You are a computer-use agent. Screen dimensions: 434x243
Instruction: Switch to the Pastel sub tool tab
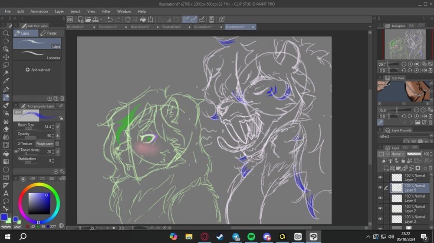click(52, 33)
